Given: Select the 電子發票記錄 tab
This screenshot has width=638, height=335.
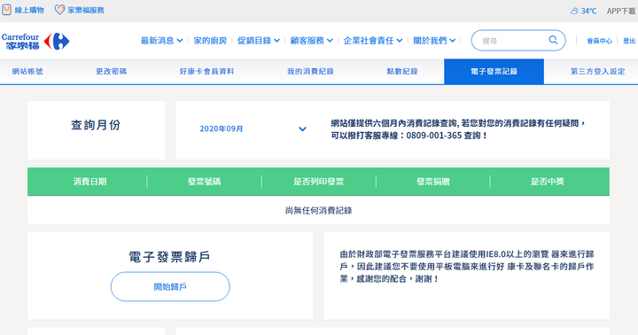Looking at the screenshot, I should pos(494,72).
